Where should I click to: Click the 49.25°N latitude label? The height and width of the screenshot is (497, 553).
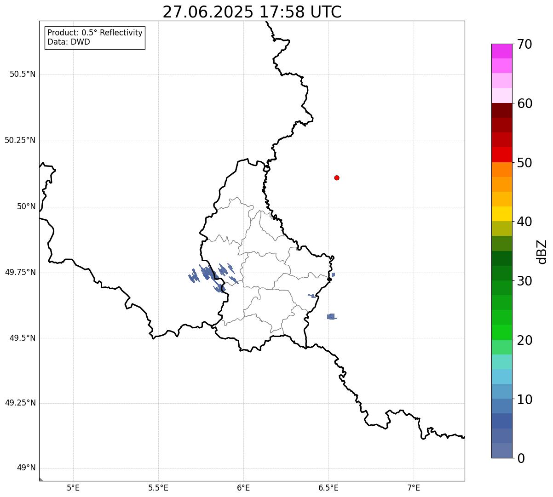coord(20,403)
